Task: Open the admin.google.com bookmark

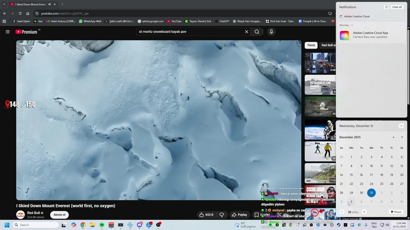Action: [151, 21]
